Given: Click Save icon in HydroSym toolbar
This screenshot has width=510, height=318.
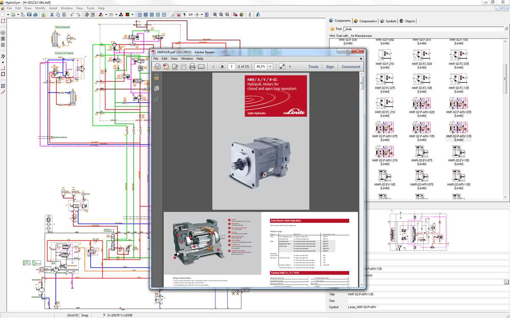Looking at the screenshot, I should pyautogui.click(x=29, y=14).
